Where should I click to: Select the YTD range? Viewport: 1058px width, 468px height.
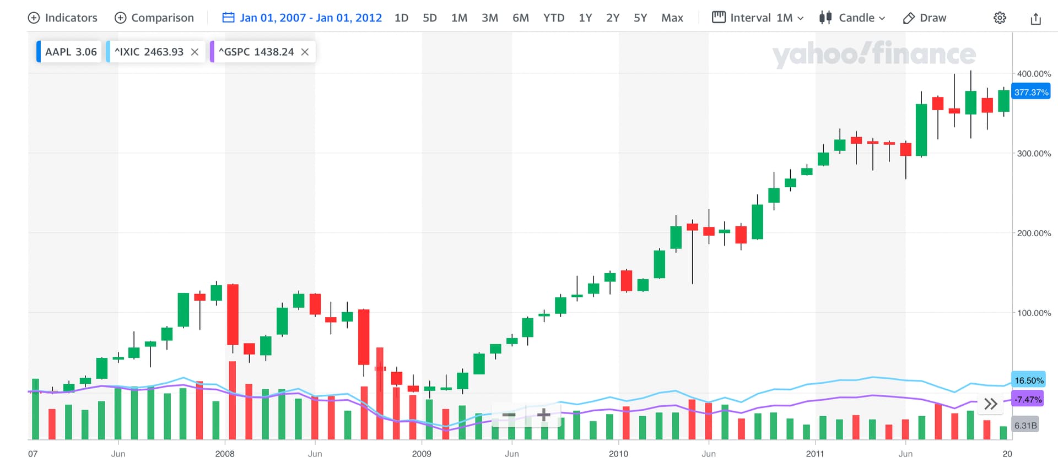[554, 18]
